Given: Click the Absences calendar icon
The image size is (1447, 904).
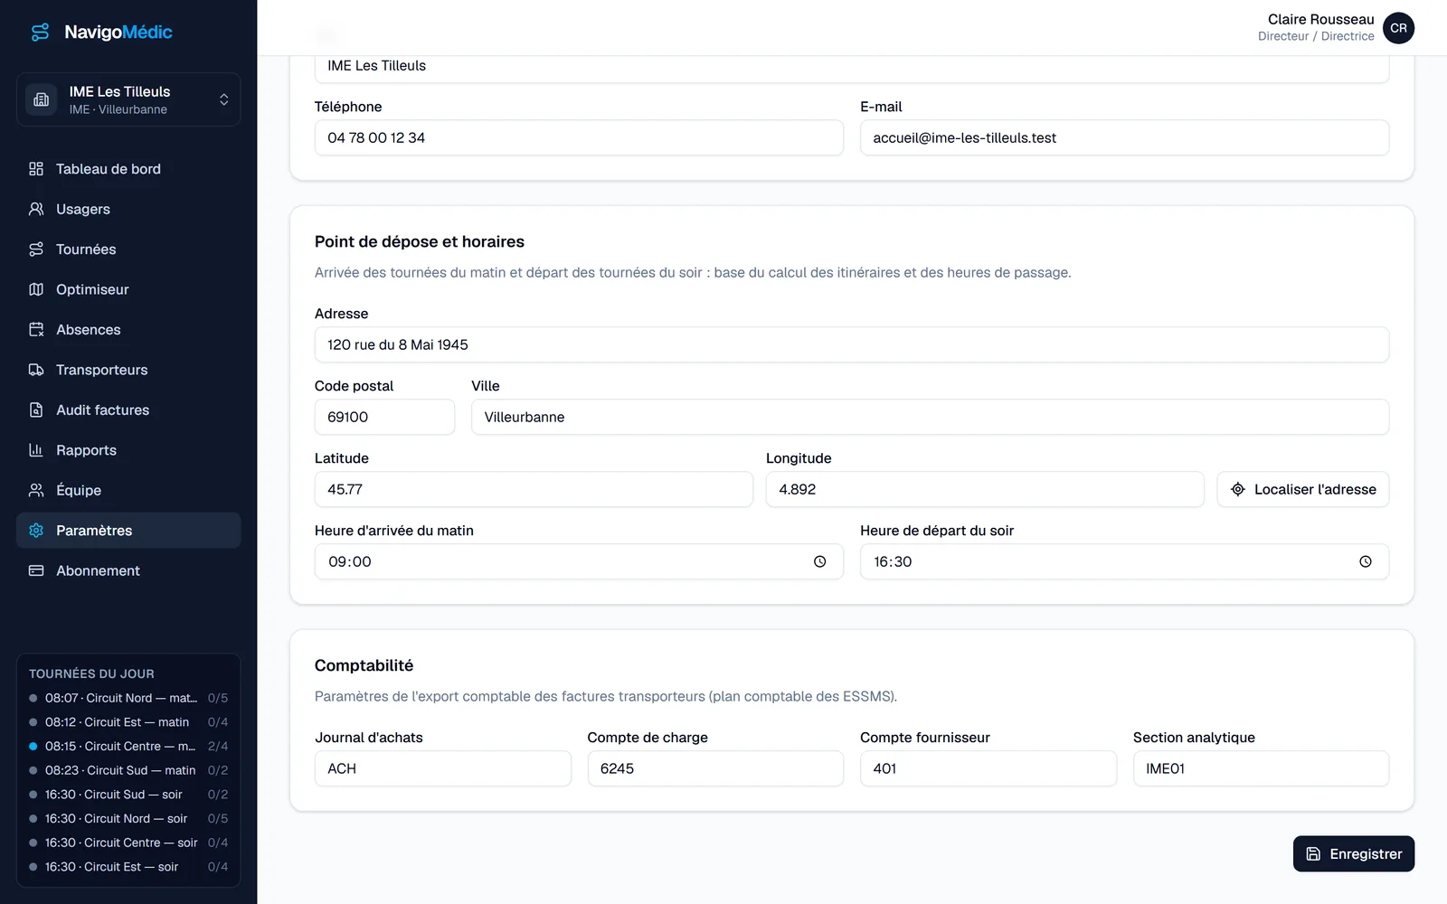Looking at the screenshot, I should 36,330.
